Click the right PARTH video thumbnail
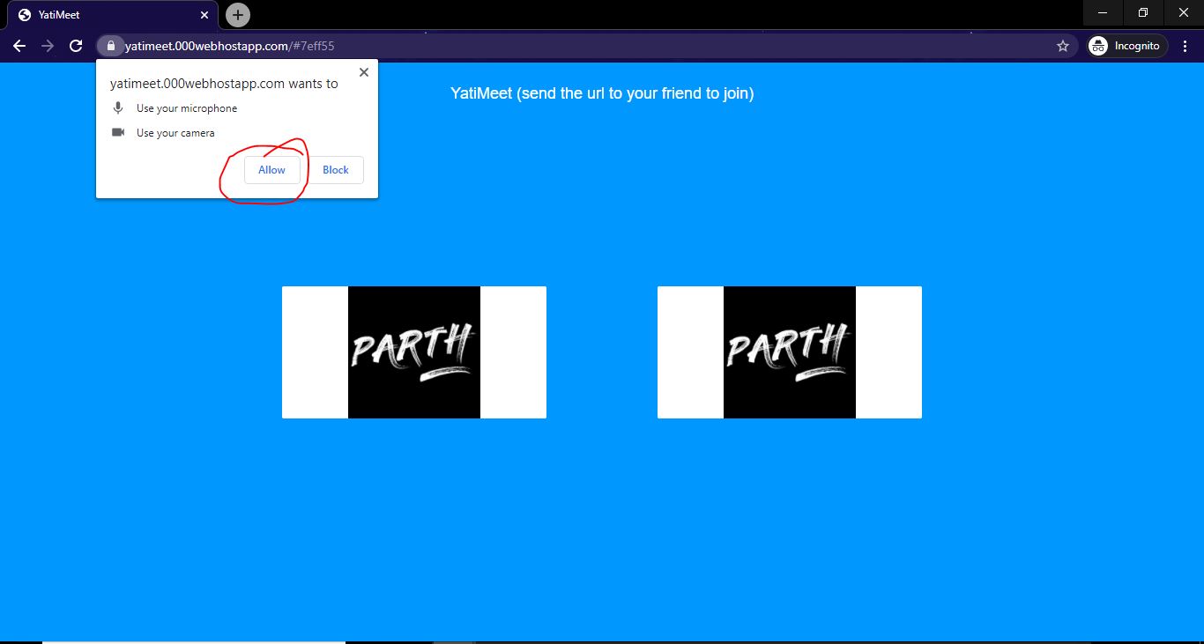Viewport: 1204px width, 644px height. [x=790, y=352]
